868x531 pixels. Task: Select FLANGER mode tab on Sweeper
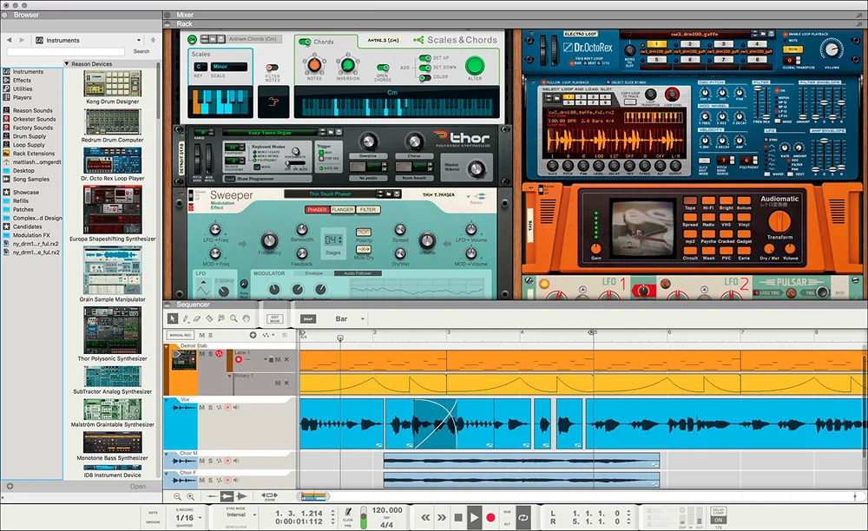click(343, 210)
